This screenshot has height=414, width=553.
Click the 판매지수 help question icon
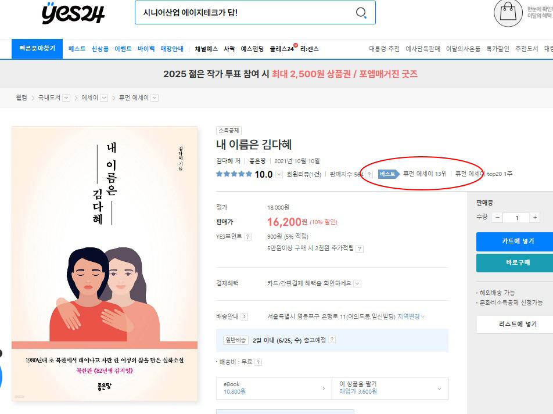369,175
